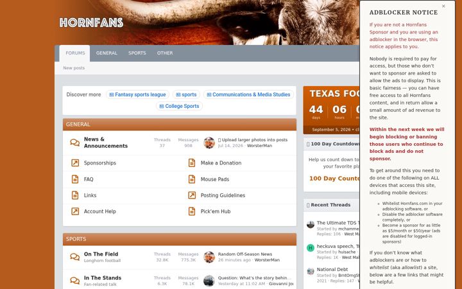
Task: Close the Adblocker Notice popup
Action: (443, 6)
